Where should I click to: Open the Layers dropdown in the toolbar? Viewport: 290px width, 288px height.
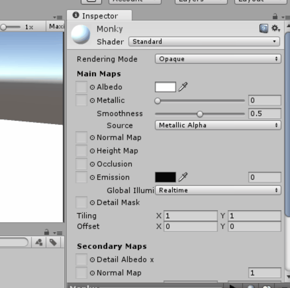click(201, 1)
